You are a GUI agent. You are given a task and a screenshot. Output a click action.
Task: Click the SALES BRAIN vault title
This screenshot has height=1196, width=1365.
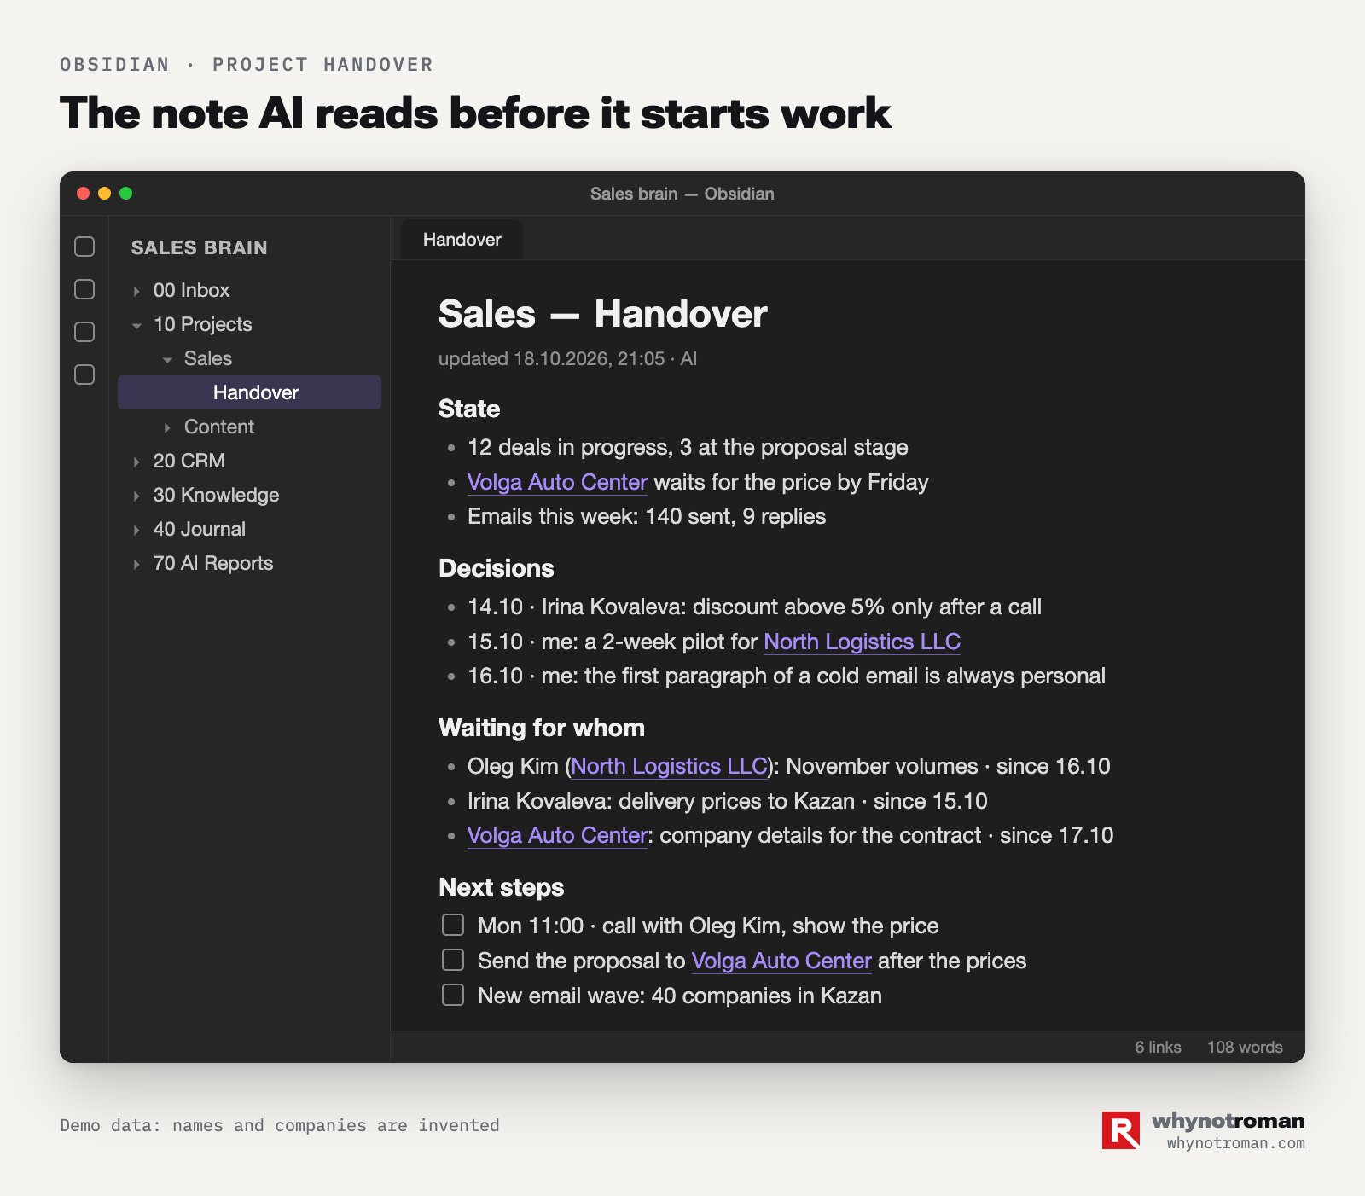click(199, 247)
